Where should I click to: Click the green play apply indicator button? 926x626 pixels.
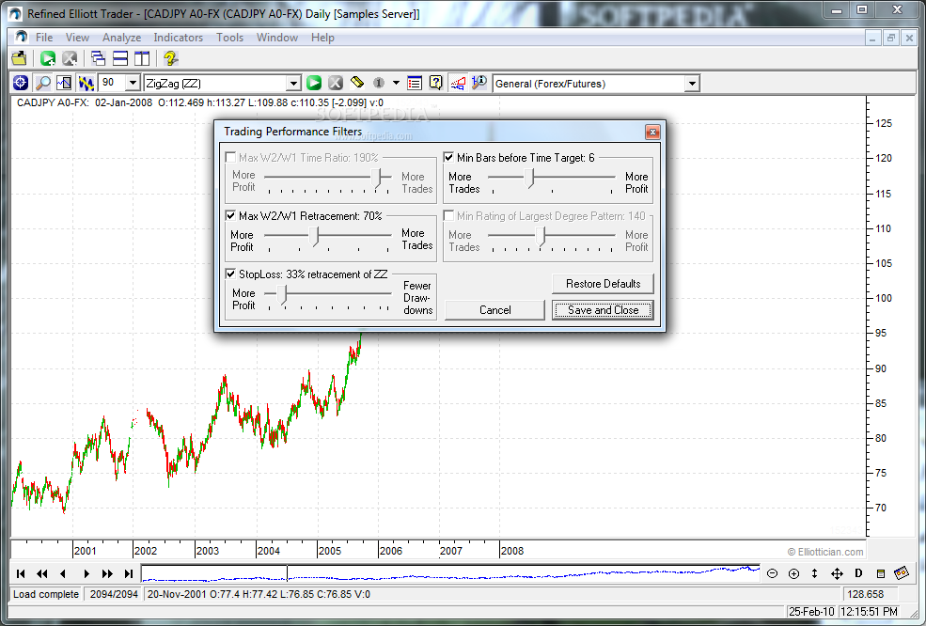click(x=314, y=84)
